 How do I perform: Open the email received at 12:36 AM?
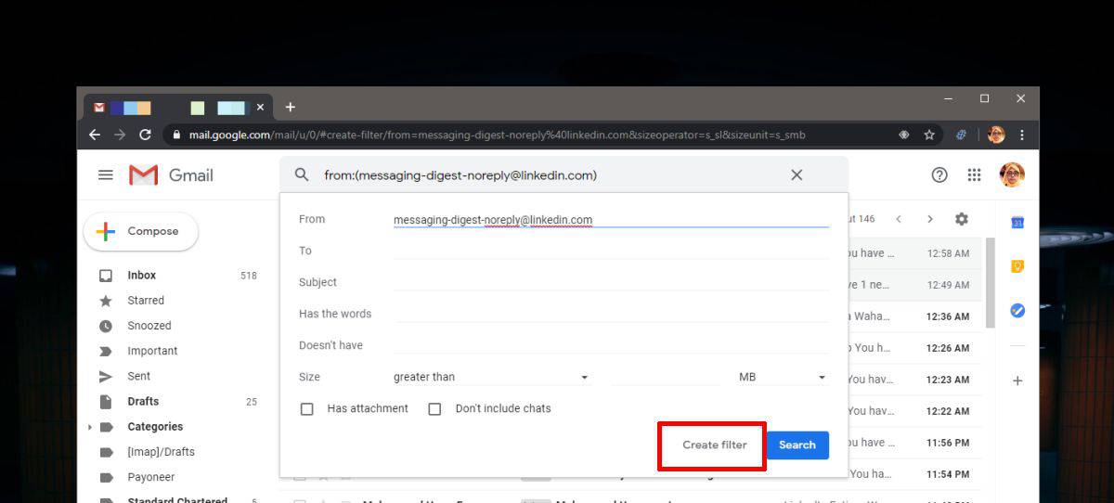pos(913,316)
